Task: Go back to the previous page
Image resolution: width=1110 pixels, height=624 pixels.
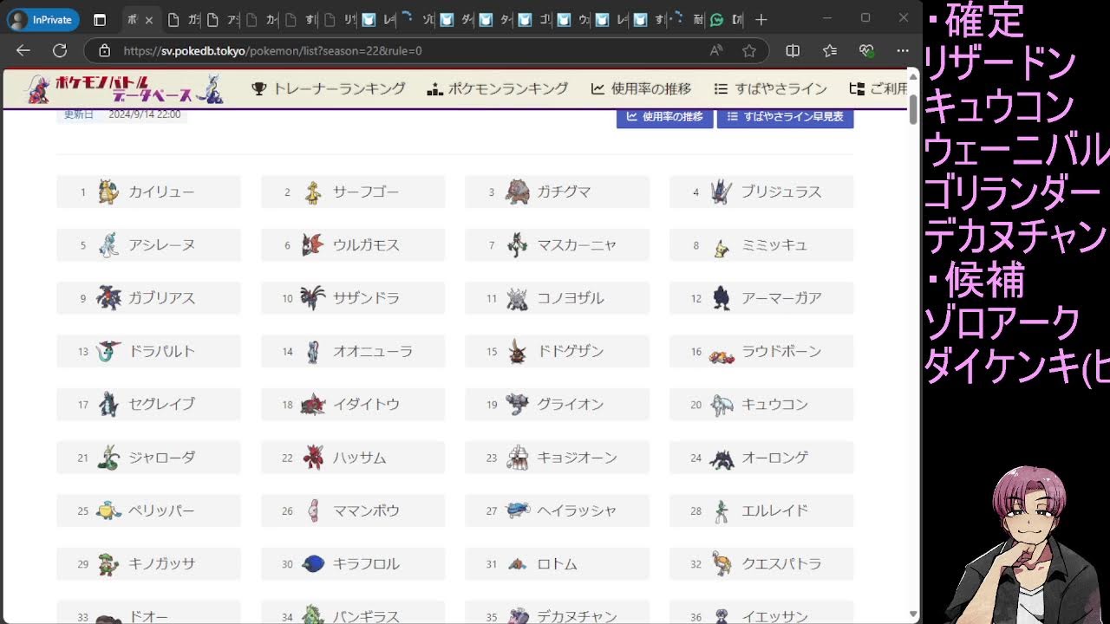Action: [x=23, y=51]
